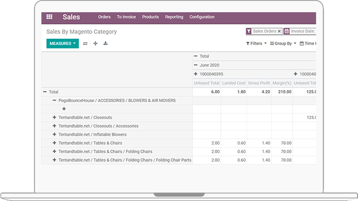The width and height of the screenshot is (358, 201).
Task: Click the Total row Landed Cost 1.80
Action: (x=241, y=92)
